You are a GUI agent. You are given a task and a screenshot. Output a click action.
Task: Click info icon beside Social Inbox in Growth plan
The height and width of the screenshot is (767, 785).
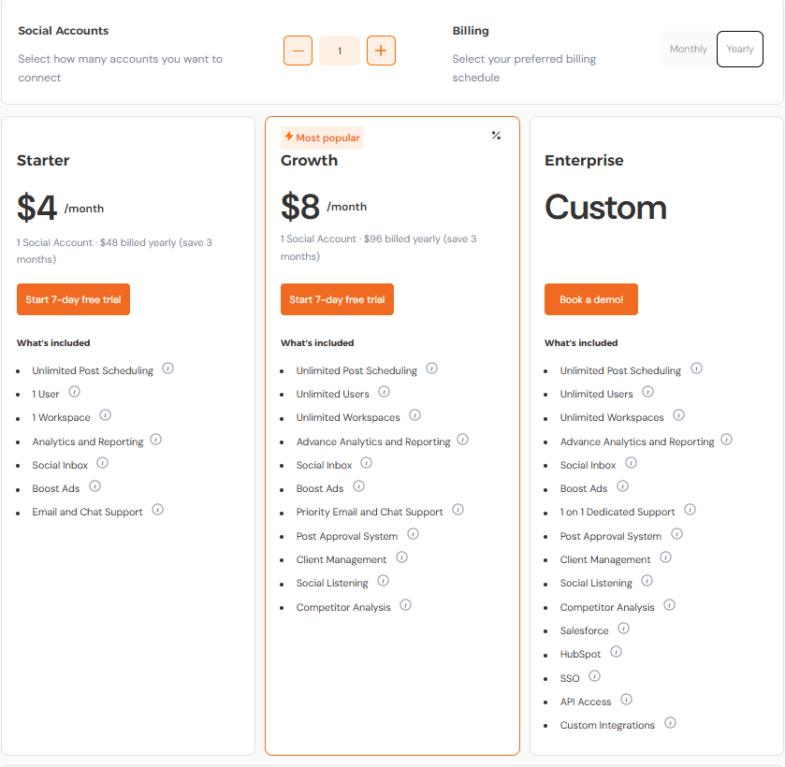366,464
